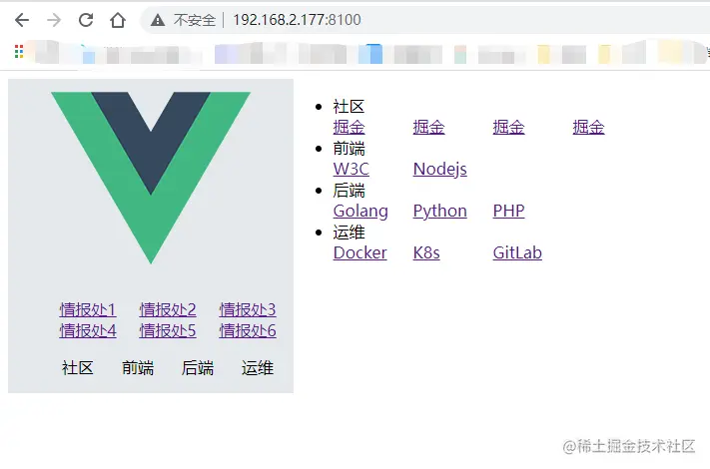Click the browser forward arrow
Viewport: 710px width, 469px height.
54,20
